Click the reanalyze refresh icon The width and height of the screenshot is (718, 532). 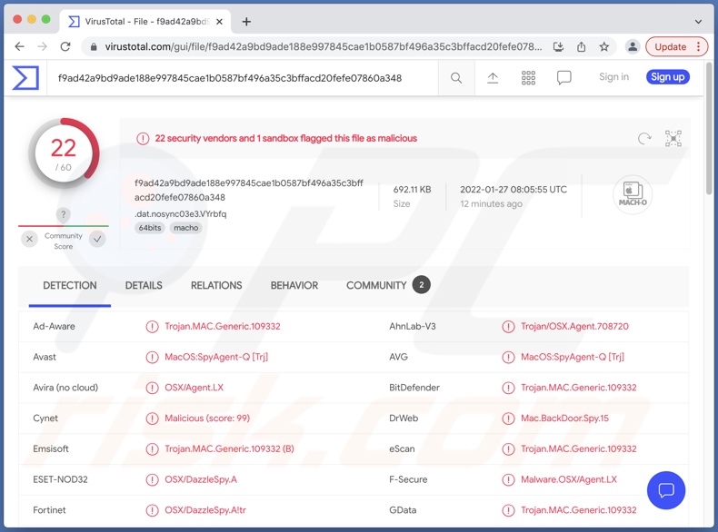point(644,139)
